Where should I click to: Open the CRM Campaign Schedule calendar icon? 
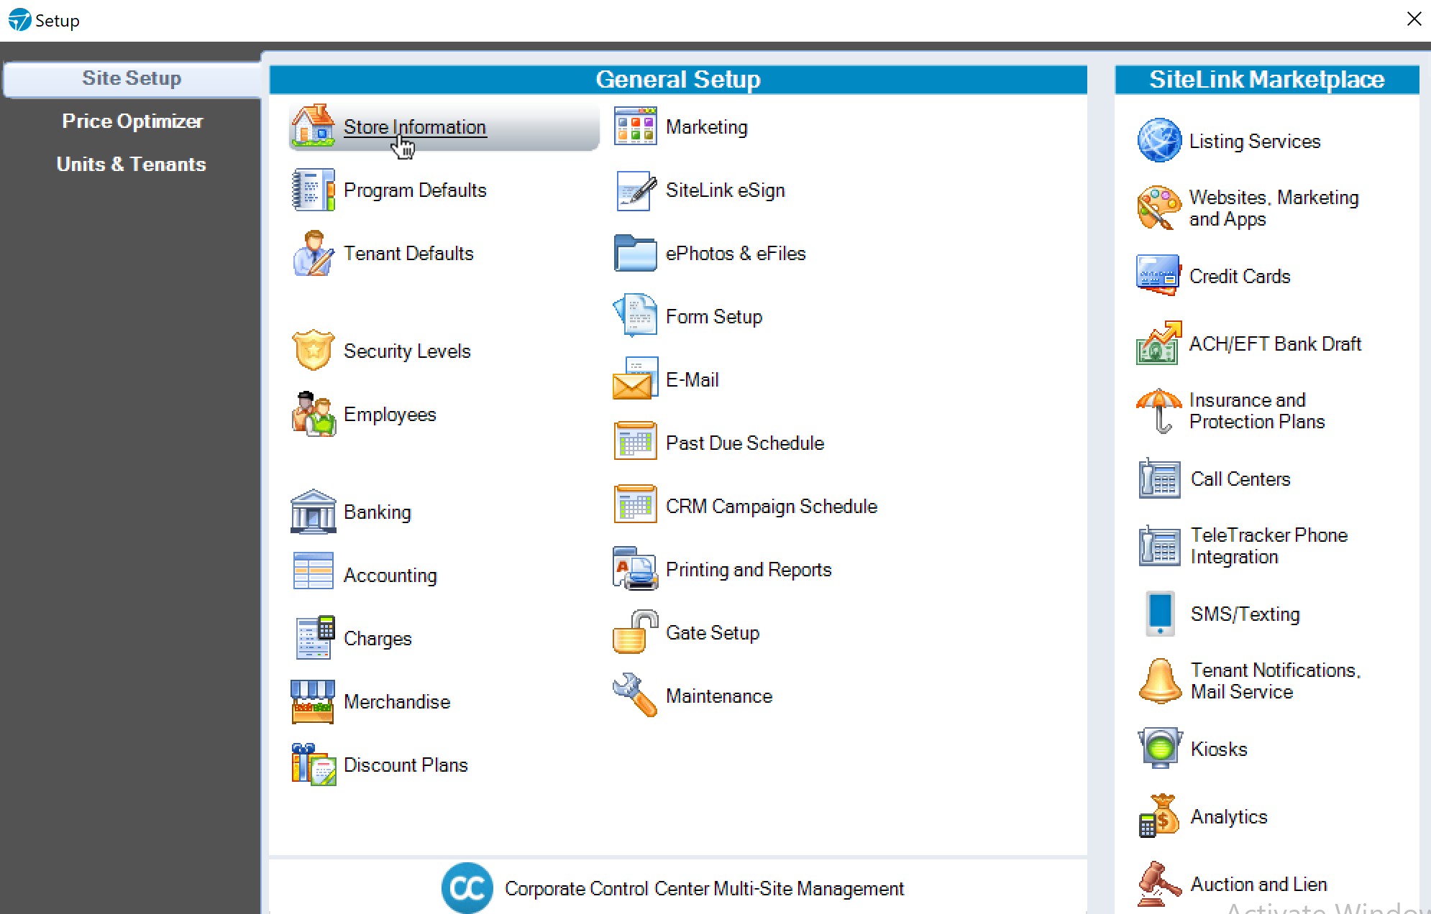(635, 504)
